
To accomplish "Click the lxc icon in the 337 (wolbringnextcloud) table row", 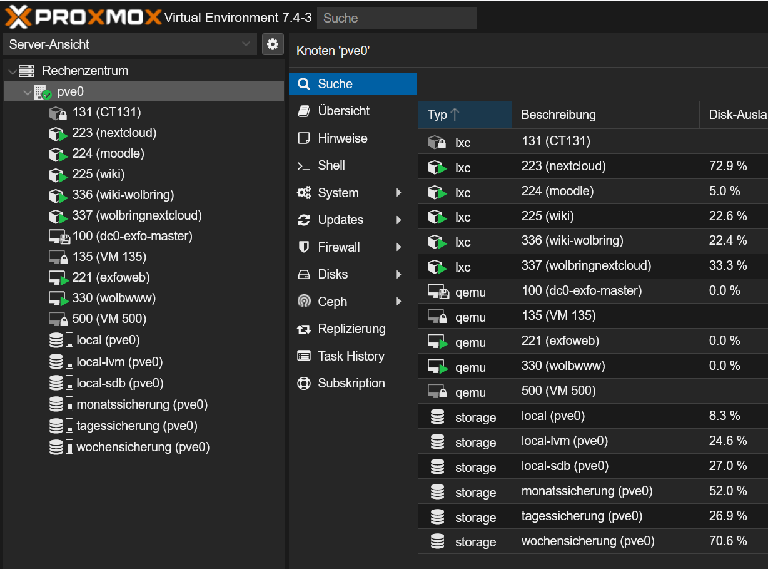I will click(437, 267).
